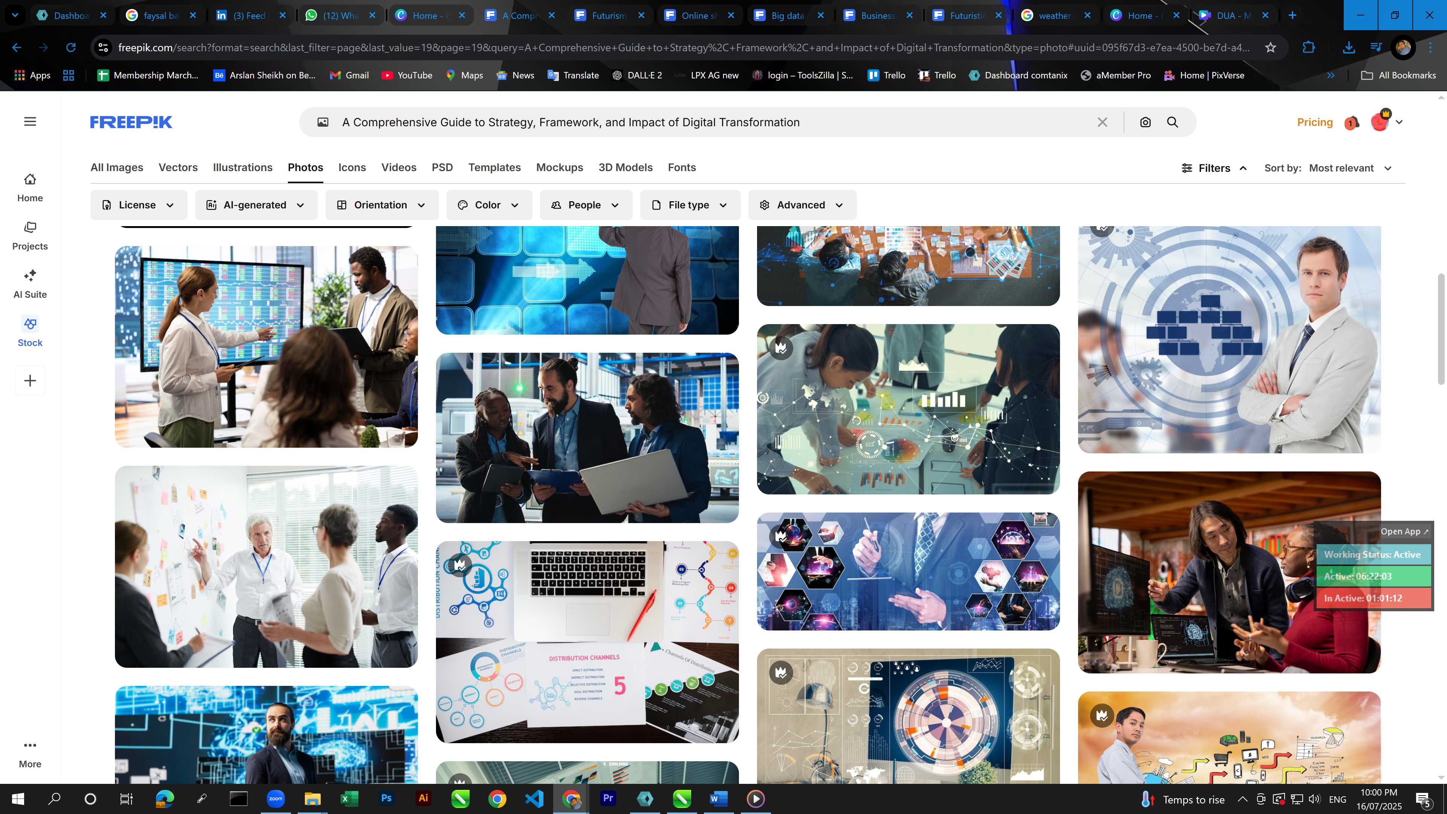Switch to 3D Models tab
Viewport: 1447px width, 814px height.
coord(625,167)
